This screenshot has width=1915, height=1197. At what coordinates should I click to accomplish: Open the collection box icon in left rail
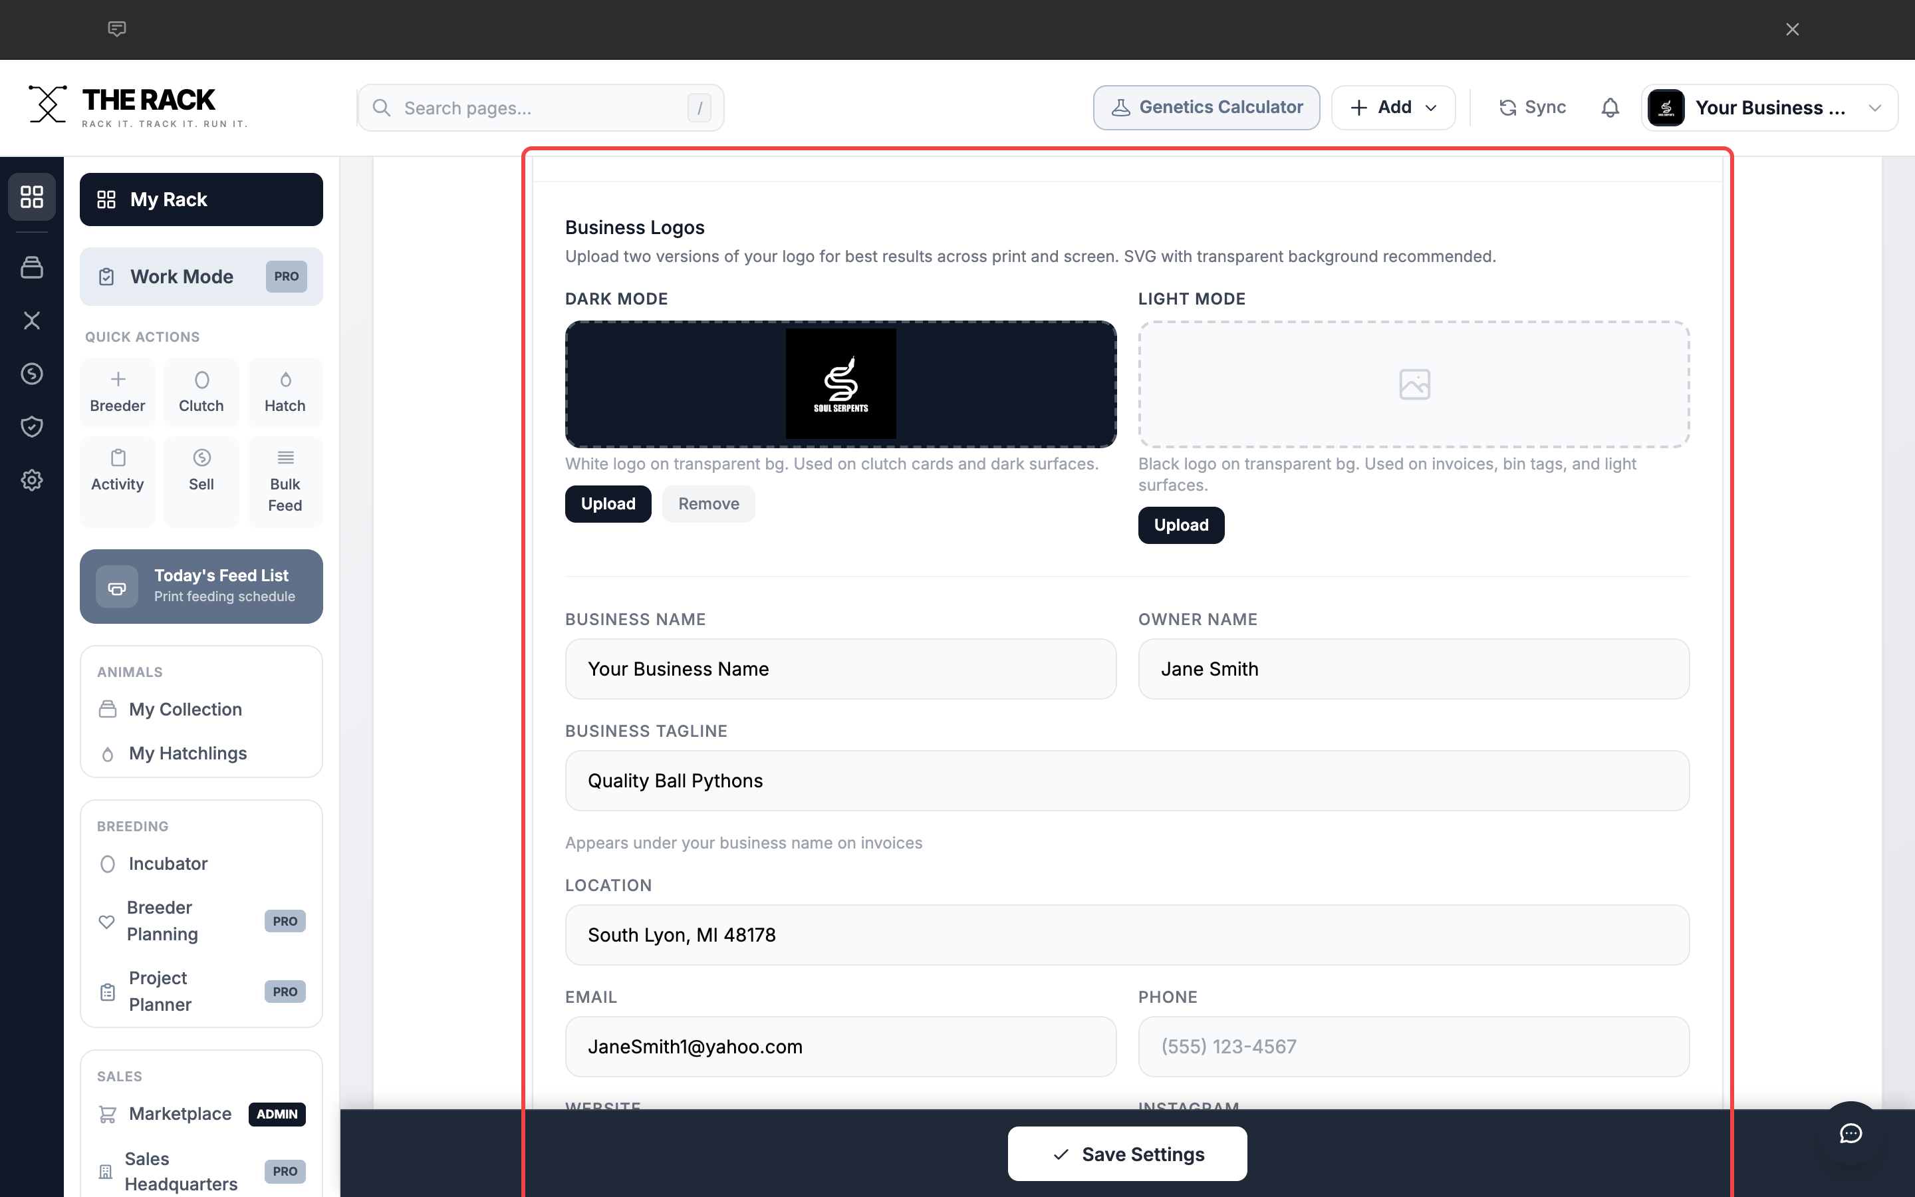point(32,267)
